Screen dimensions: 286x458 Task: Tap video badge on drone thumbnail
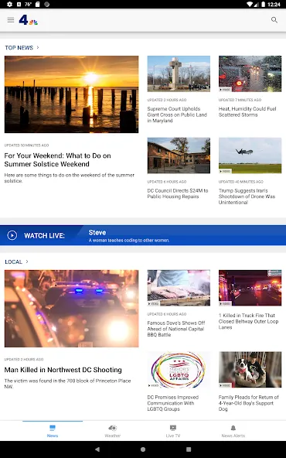pyautogui.click(x=225, y=171)
